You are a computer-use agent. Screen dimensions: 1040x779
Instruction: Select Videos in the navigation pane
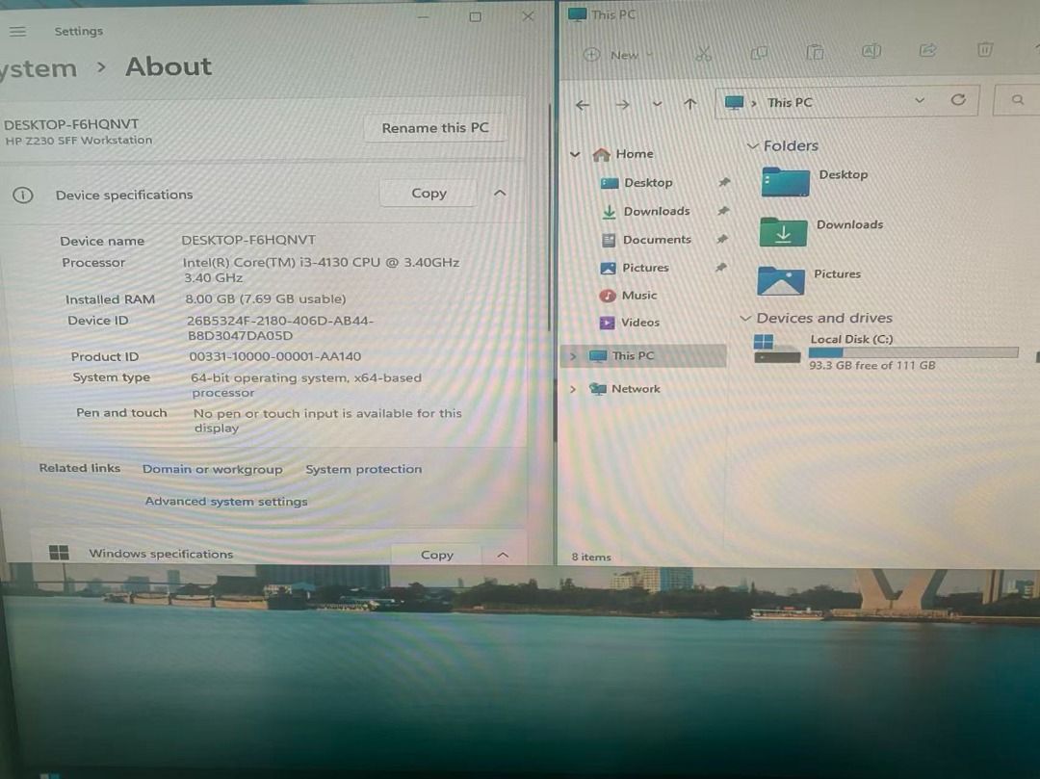(x=629, y=323)
